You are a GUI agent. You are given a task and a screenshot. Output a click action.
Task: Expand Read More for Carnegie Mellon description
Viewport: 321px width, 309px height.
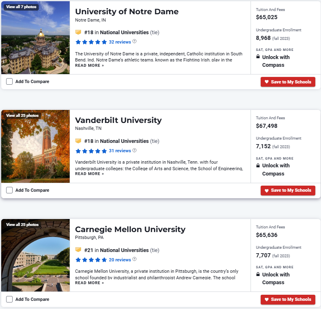pyautogui.click(x=89, y=283)
